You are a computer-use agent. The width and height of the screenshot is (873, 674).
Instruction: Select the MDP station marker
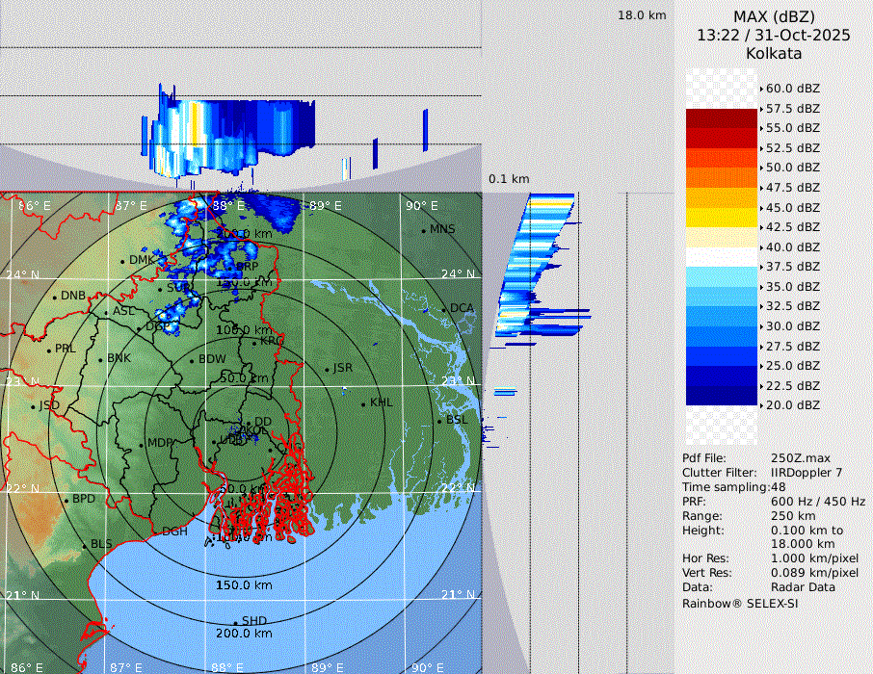pyautogui.click(x=141, y=444)
